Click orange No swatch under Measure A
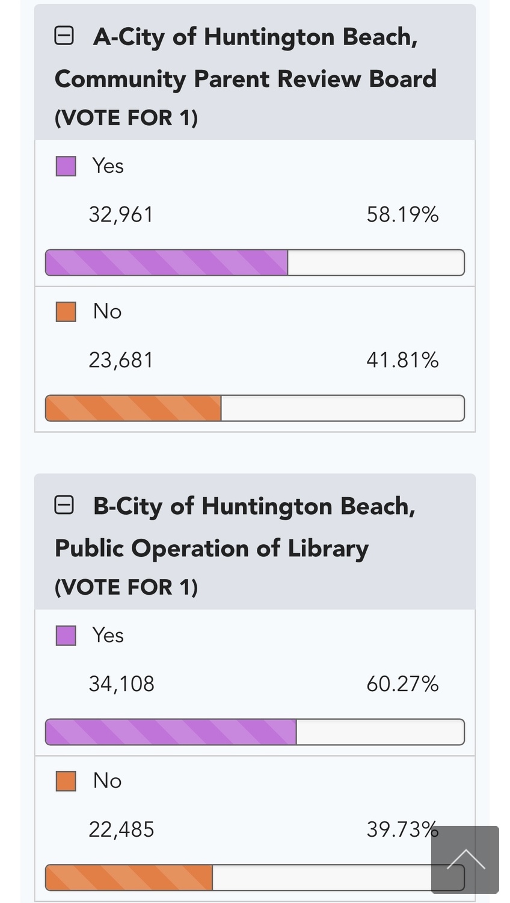This screenshot has width=510, height=903. (x=66, y=312)
